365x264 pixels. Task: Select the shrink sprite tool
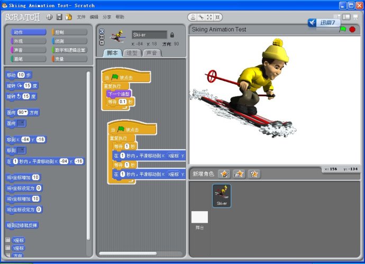[x=217, y=17]
